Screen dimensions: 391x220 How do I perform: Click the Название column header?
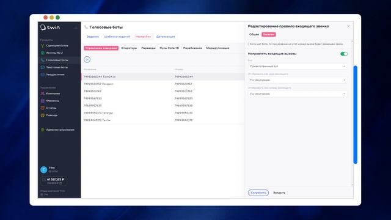pyautogui.click(x=90, y=69)
